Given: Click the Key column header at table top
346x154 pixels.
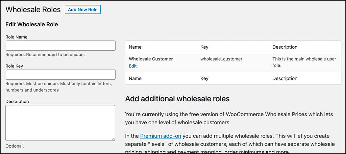Looking at the screenshot, I should pos(204,47).
